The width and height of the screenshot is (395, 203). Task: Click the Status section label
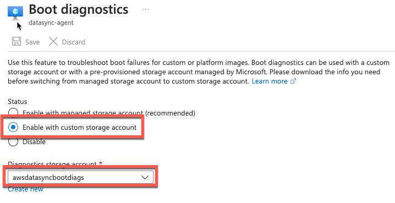(18, 101)
